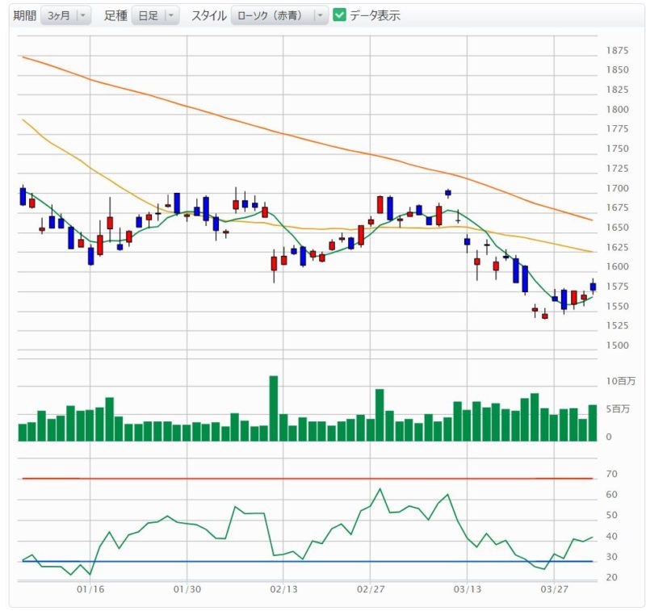Image resolution: width=646 pixels, height=611 pixels.
Task: Click the red RSI 70 overbought line
Action: tap(308, 479)
